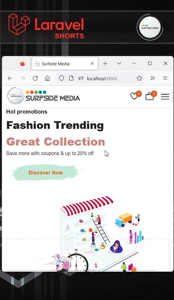The height and width of the screenshot is (300, 174).
Task: Bookmark this page with the star icon
Action: pyautogui.click(x=139, y=78)
